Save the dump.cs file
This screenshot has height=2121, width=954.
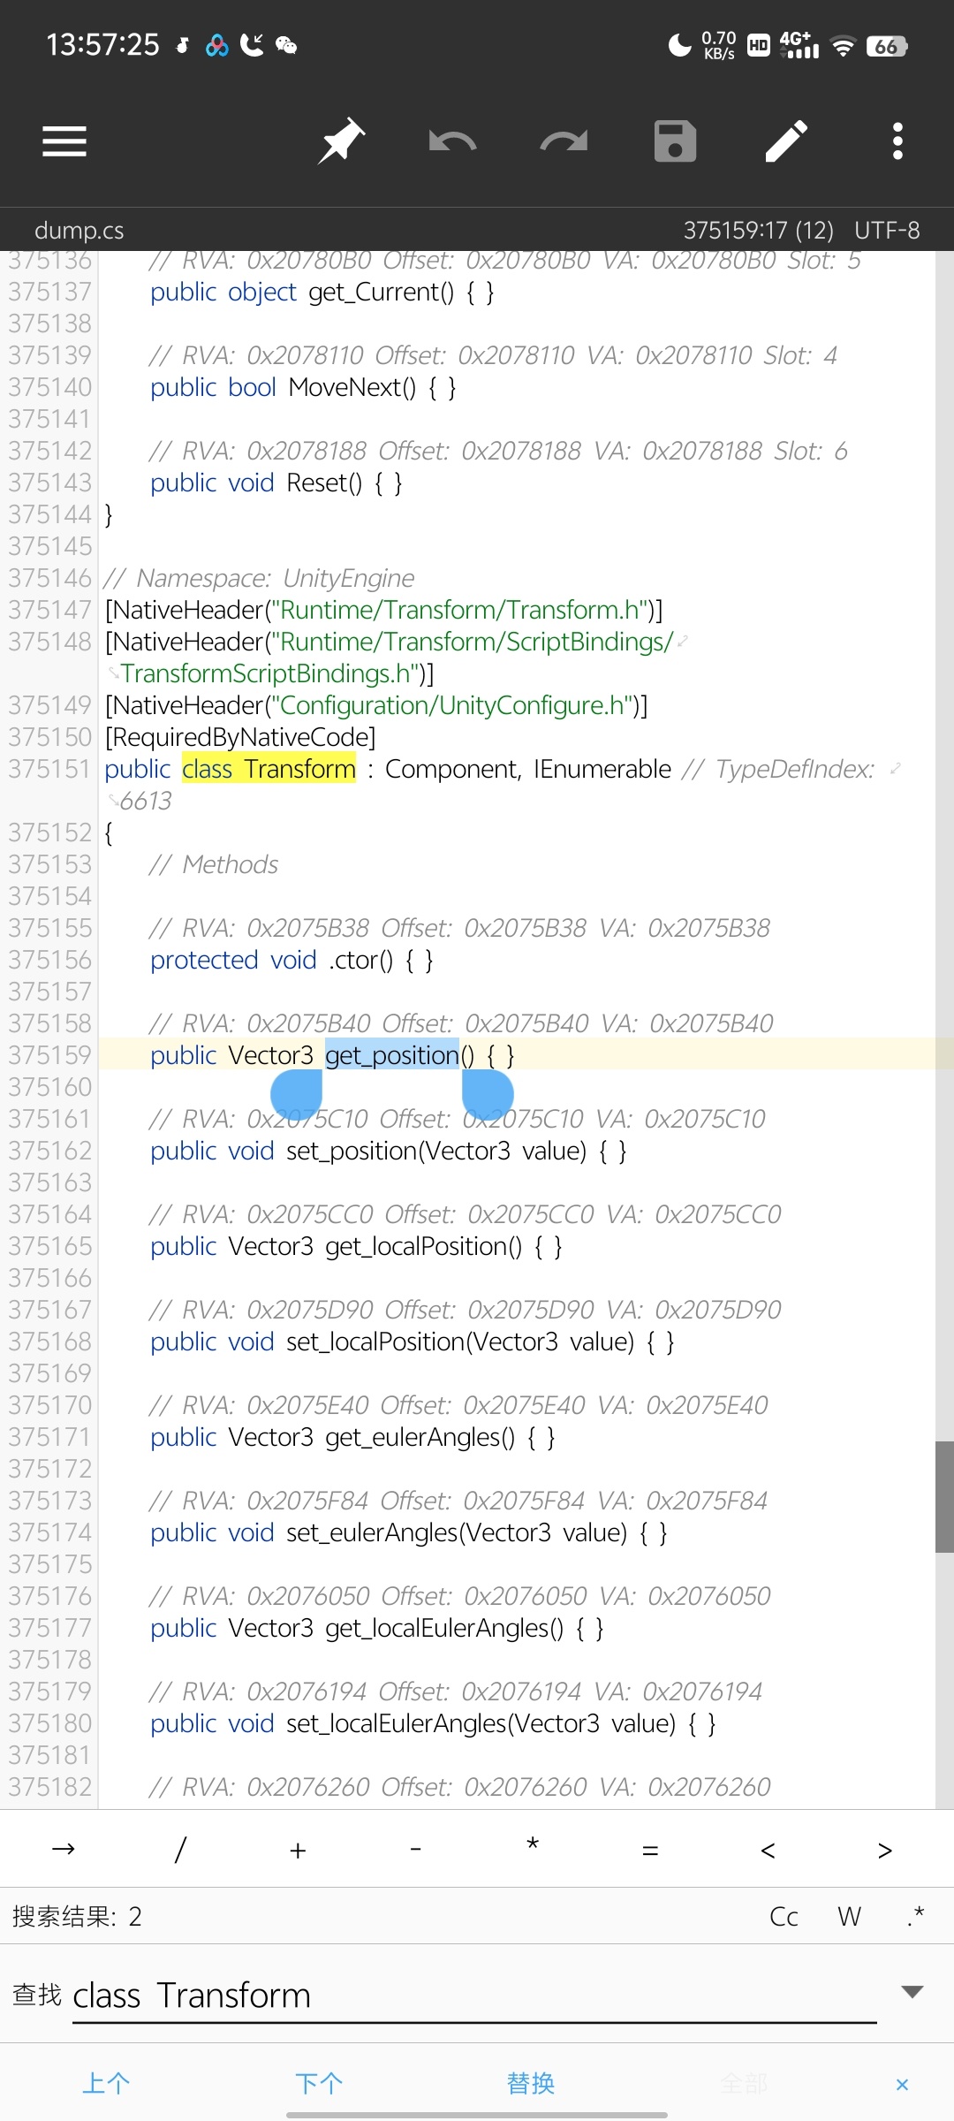tap(675, 141)
